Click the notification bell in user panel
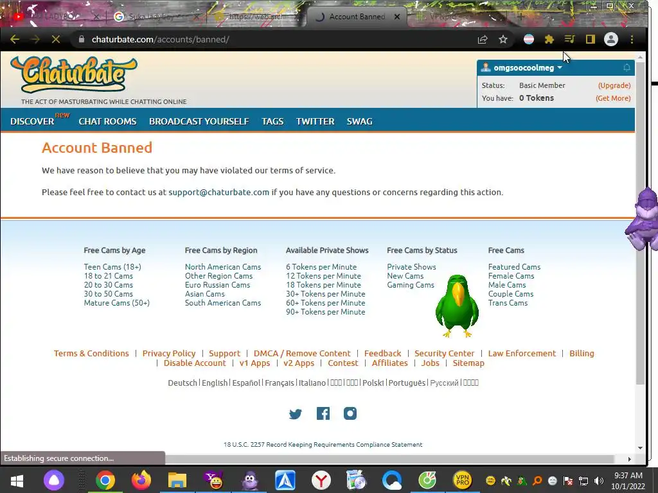This screenshot has width=658, height=493. coord(627,67)
